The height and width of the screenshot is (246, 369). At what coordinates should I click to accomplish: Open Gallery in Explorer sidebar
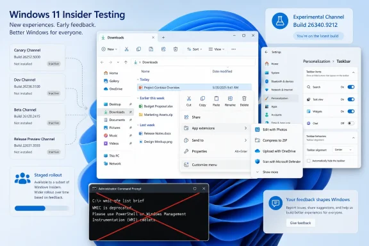click(111, 81)
